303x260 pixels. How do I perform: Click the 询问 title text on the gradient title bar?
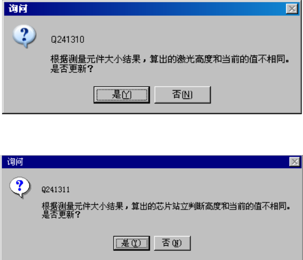[18, 9]
